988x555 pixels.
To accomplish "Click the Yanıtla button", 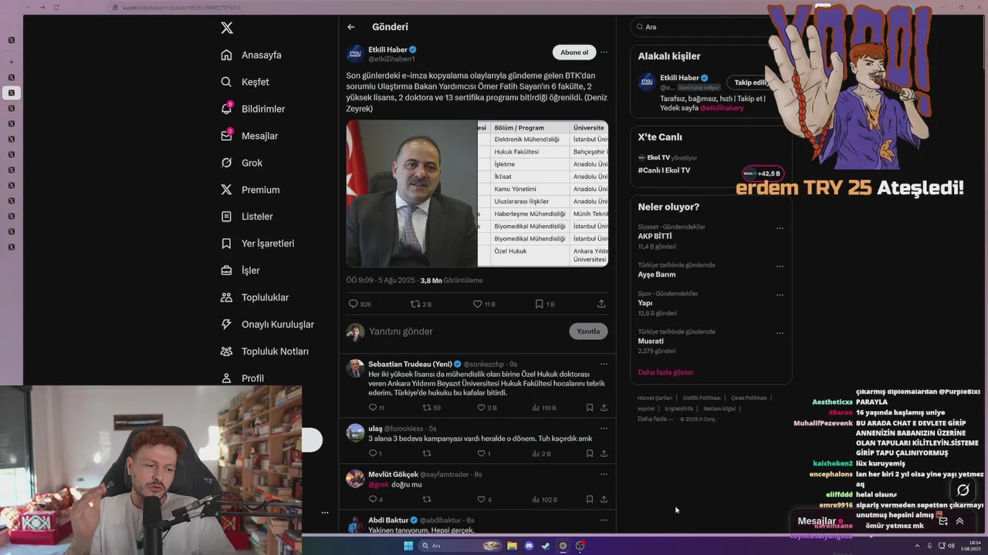I will 588,331.
